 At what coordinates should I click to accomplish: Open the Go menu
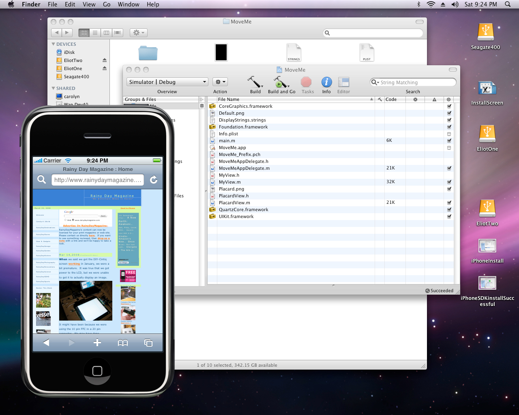107,4
